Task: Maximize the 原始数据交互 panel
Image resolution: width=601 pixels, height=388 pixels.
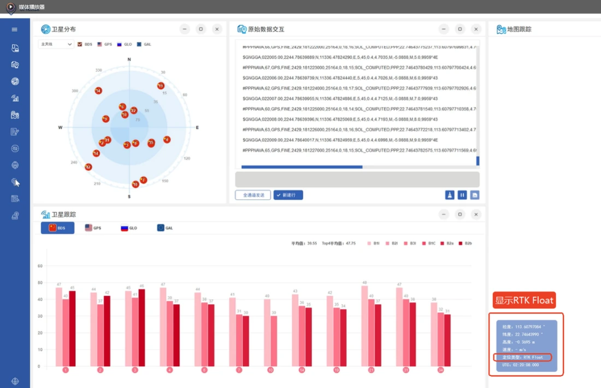Action: pyautogui.click(x=460, y=29)
